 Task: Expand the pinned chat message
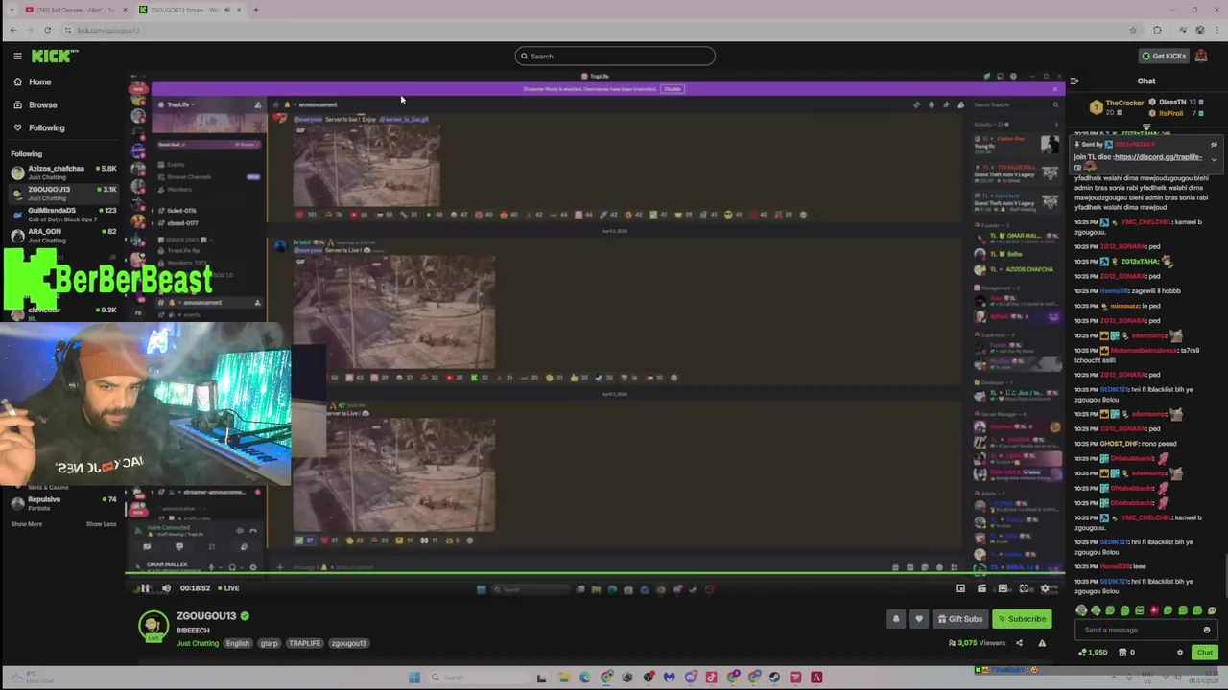tap(1214, 159)
